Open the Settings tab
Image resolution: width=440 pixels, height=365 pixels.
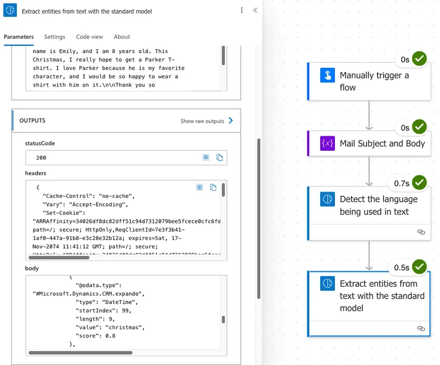click(x=55, y=37)
